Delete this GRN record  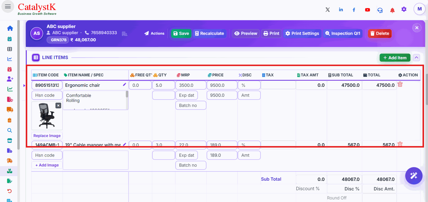click(x=380, y=33)
